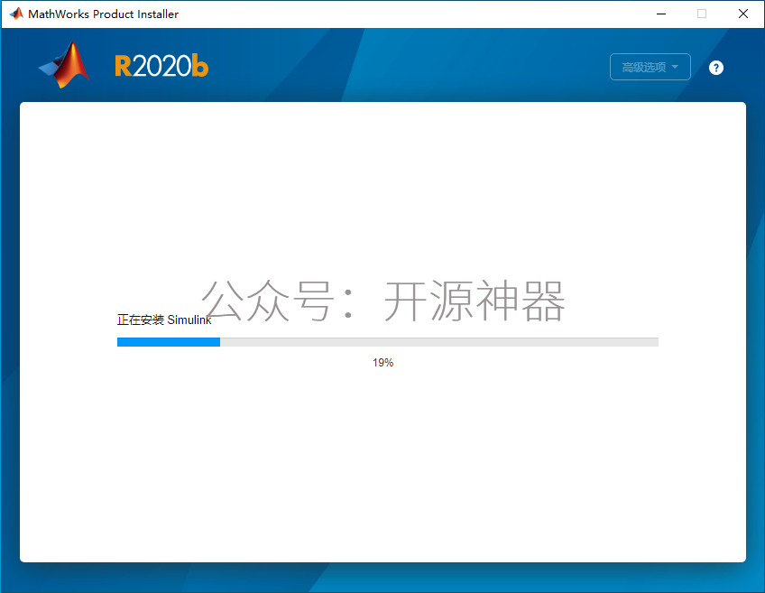Click the installation progress bar
Viewport: 765px width, 593px height.
click(x=388, y=342)
